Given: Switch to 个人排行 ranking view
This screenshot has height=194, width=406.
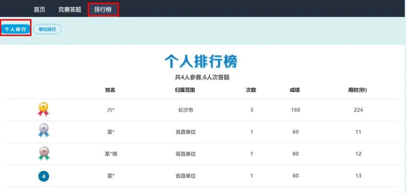Looking at the screenshot, I should pos(15,29).
